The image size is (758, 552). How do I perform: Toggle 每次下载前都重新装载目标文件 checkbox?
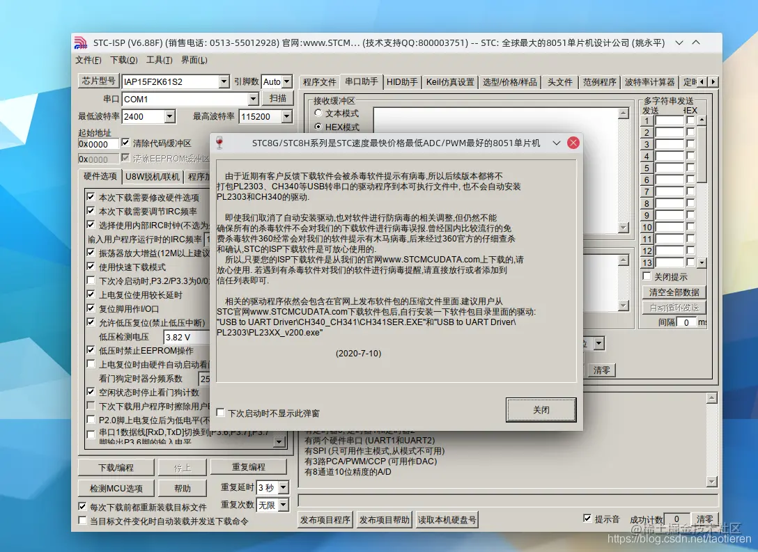click(x=83, y=507)
